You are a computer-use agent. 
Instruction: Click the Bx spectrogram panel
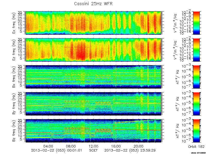tap(93, 77)
